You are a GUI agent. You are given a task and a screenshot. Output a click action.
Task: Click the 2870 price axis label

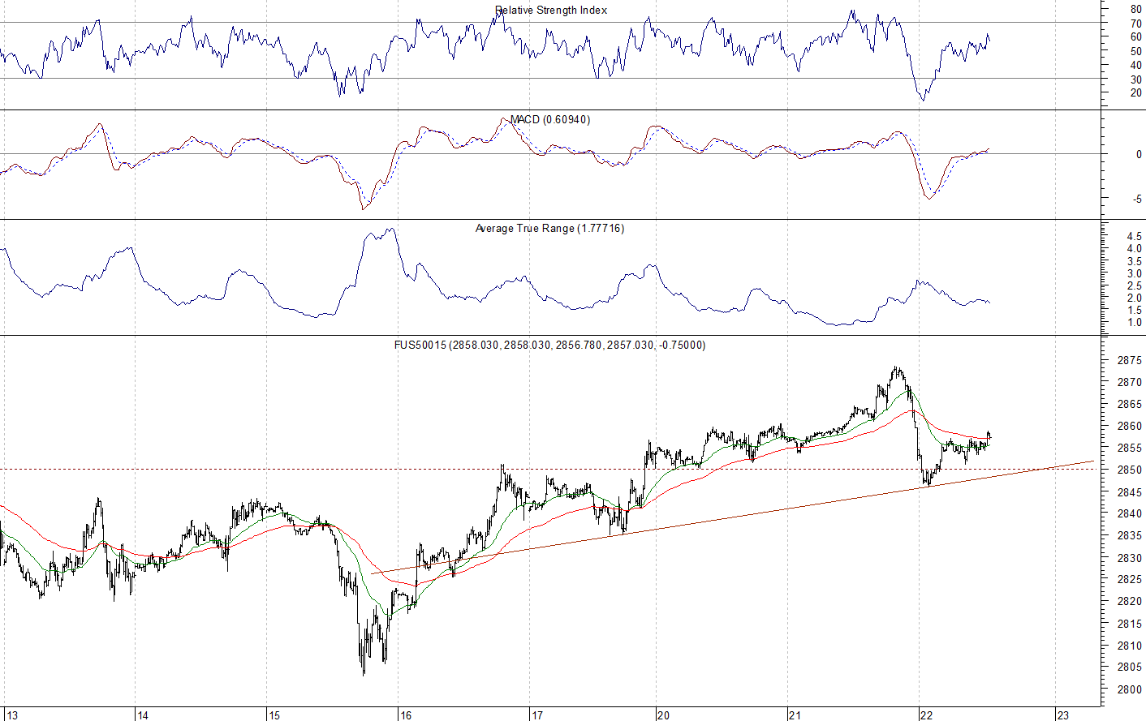1130,382
